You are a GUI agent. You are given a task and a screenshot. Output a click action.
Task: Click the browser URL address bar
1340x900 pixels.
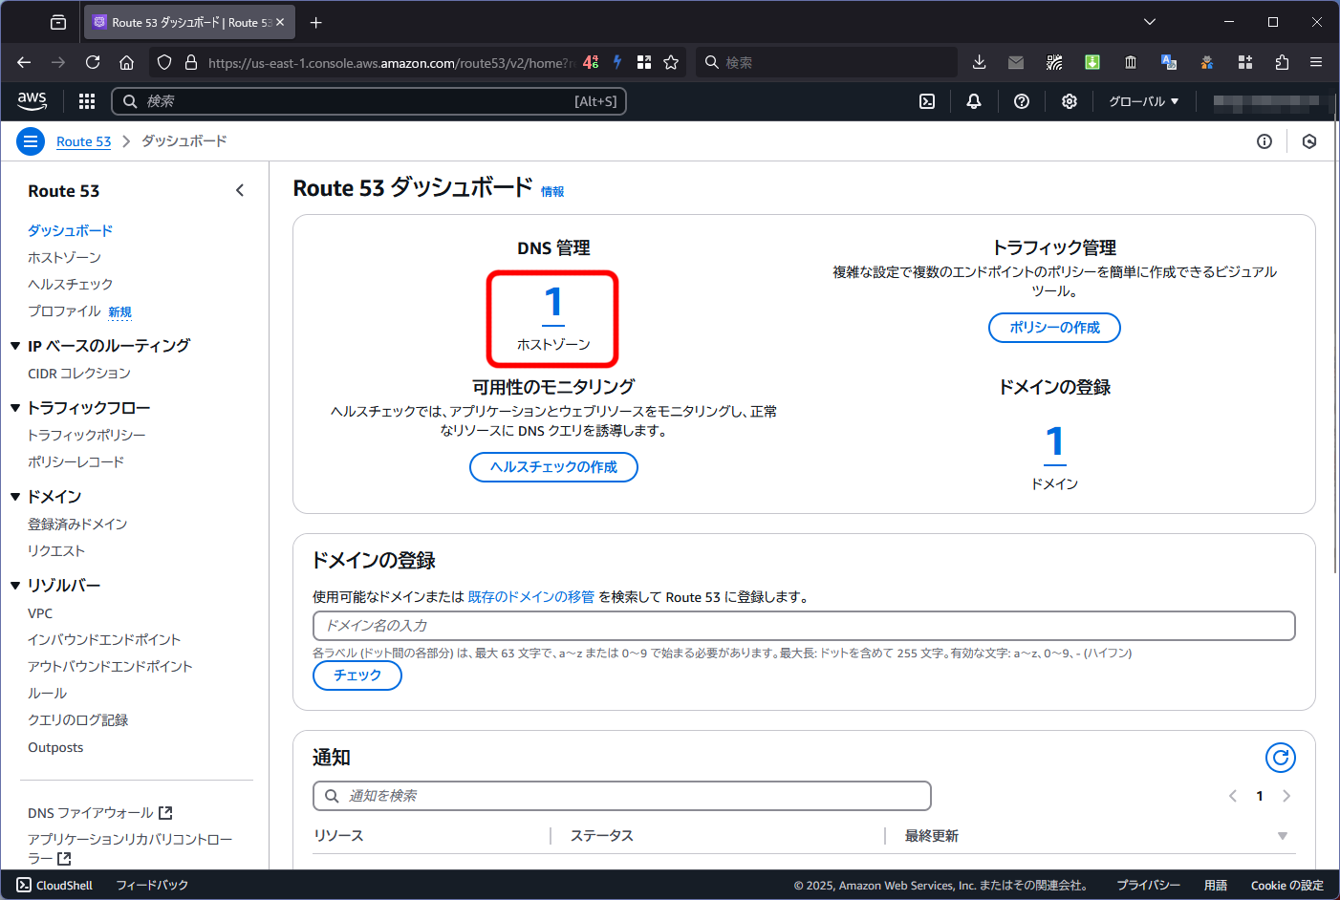click(390, 62)
